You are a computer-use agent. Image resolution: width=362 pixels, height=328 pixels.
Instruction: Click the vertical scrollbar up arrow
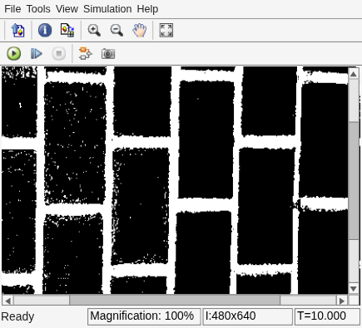click(354, 74)
